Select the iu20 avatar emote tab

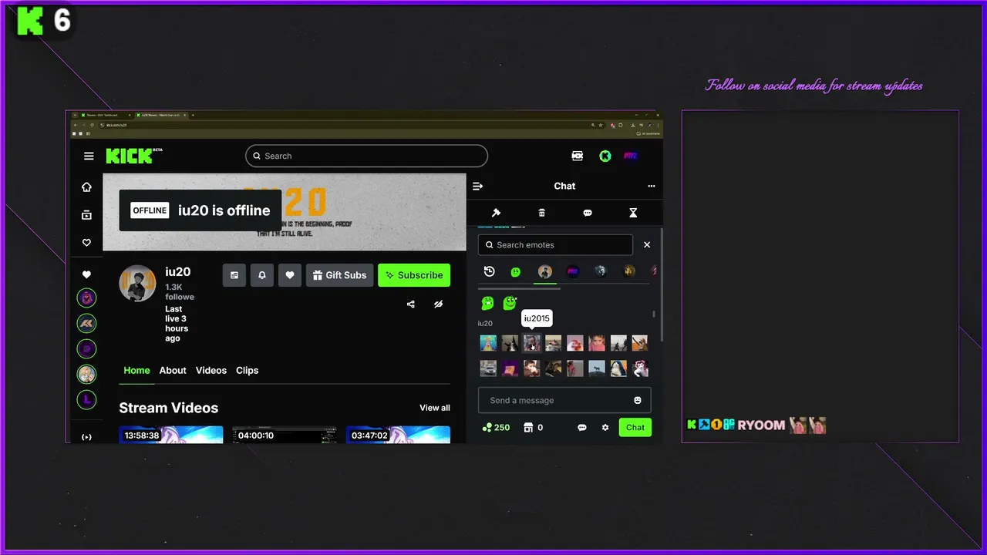(x=544, y=271)
